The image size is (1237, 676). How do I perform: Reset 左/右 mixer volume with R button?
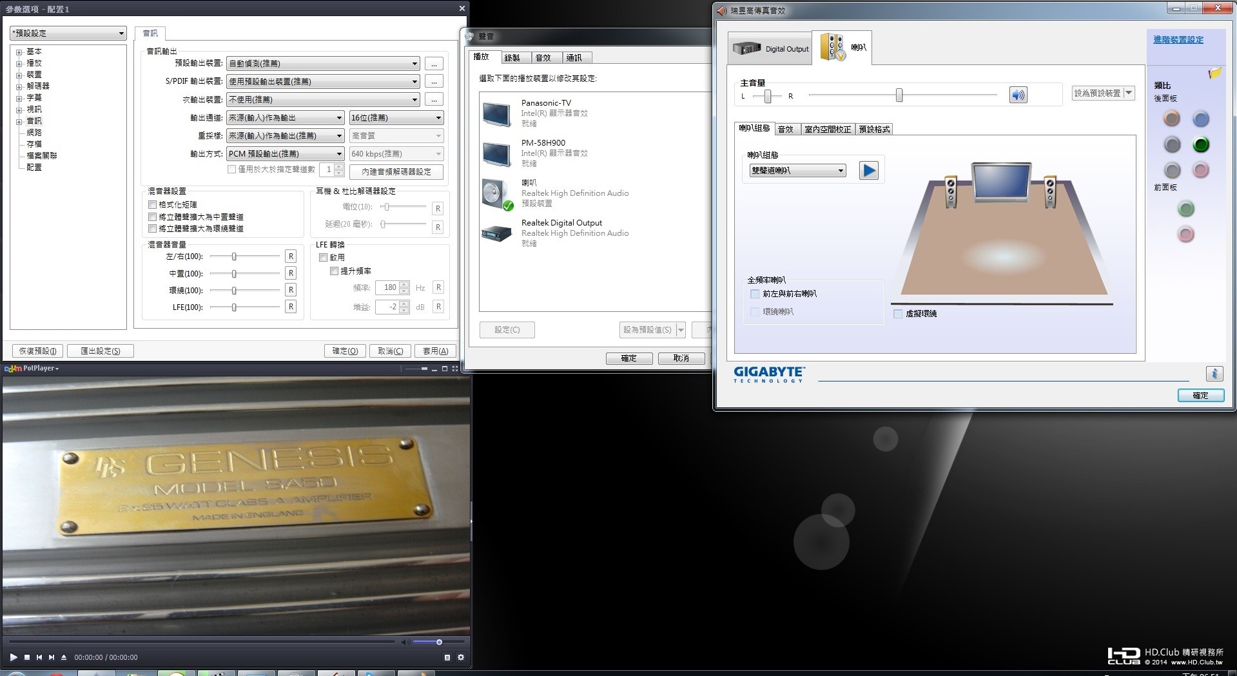tap(291, 256)
